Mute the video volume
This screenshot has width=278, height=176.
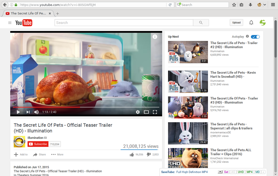coord(36,112)
